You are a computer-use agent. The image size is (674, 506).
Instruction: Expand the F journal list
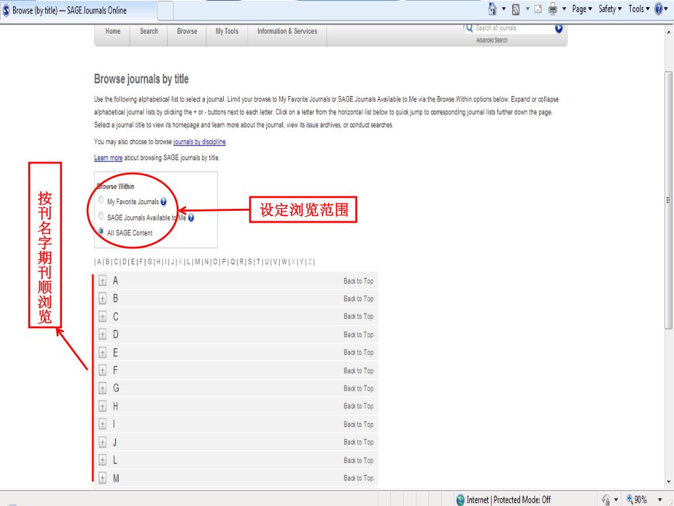click(102, 370)
